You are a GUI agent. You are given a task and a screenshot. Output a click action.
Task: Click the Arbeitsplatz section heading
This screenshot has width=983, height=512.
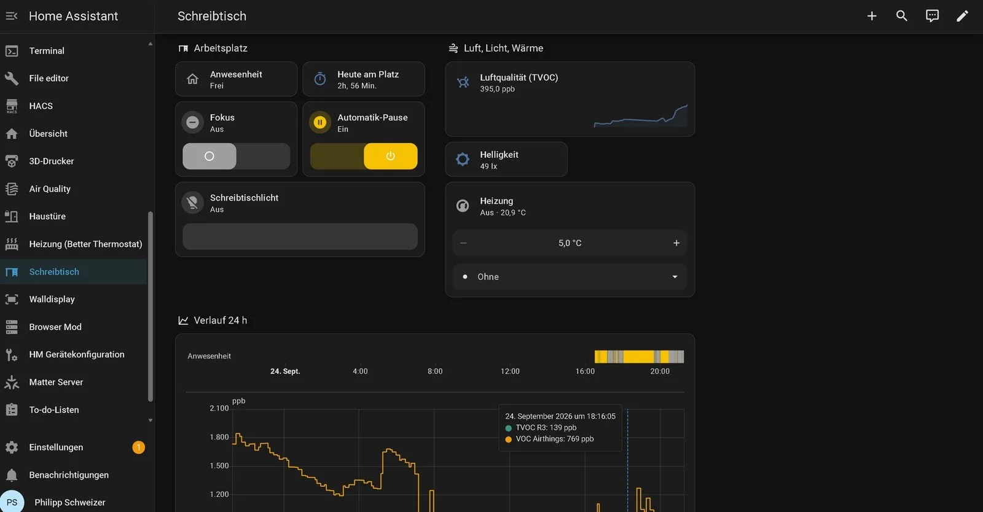220,48
